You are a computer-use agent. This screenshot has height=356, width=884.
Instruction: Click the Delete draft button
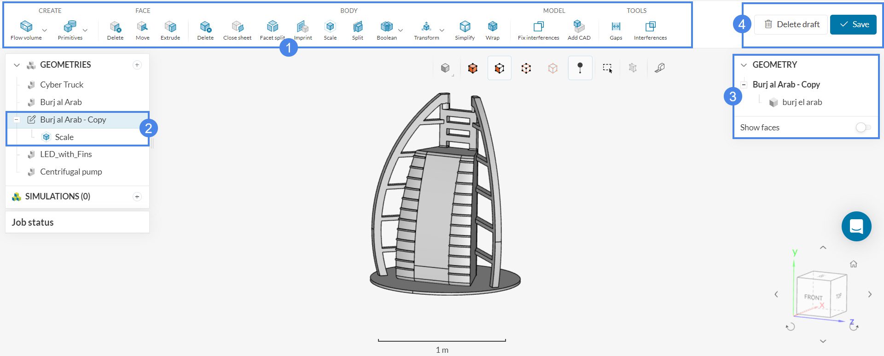click(x=791, y=24)
